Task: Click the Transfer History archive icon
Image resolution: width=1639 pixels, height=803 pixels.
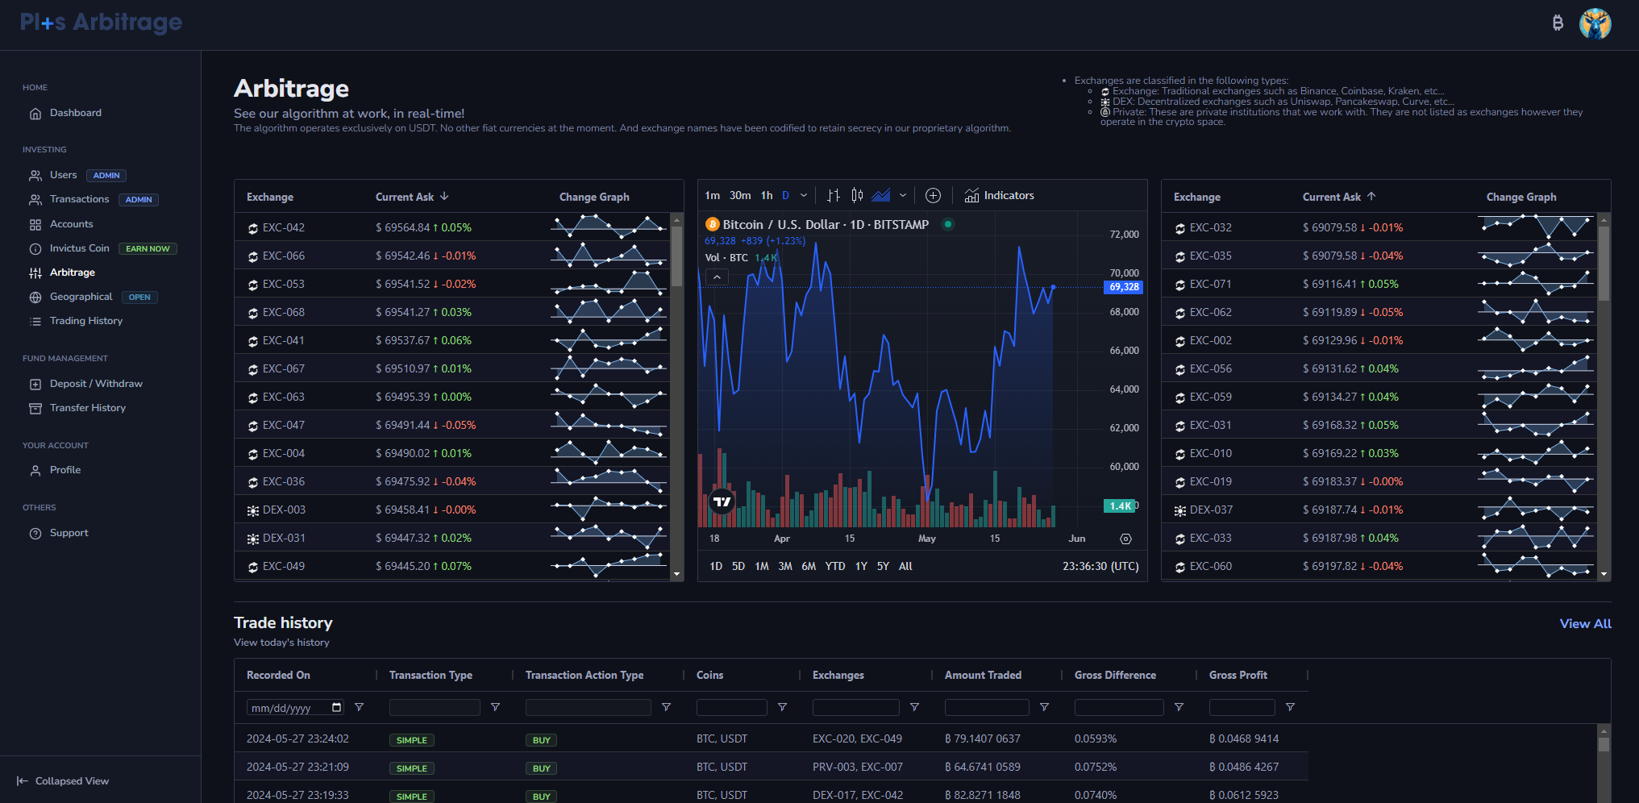Action: 35,409
